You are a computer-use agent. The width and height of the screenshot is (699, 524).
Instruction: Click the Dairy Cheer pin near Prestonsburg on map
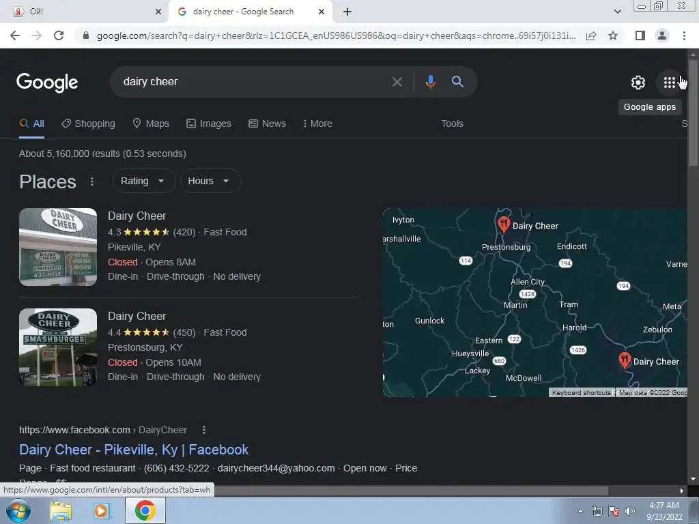click(x=504, y=224)
